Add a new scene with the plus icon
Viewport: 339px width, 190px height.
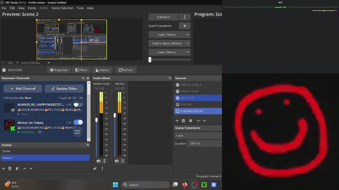(3, 169)
